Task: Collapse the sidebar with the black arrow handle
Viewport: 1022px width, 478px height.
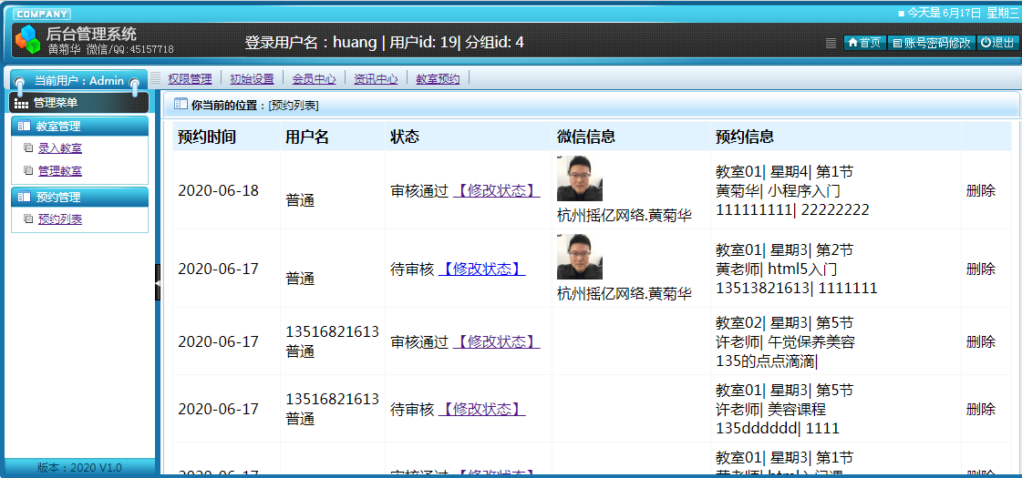Action: pos(158,282)
